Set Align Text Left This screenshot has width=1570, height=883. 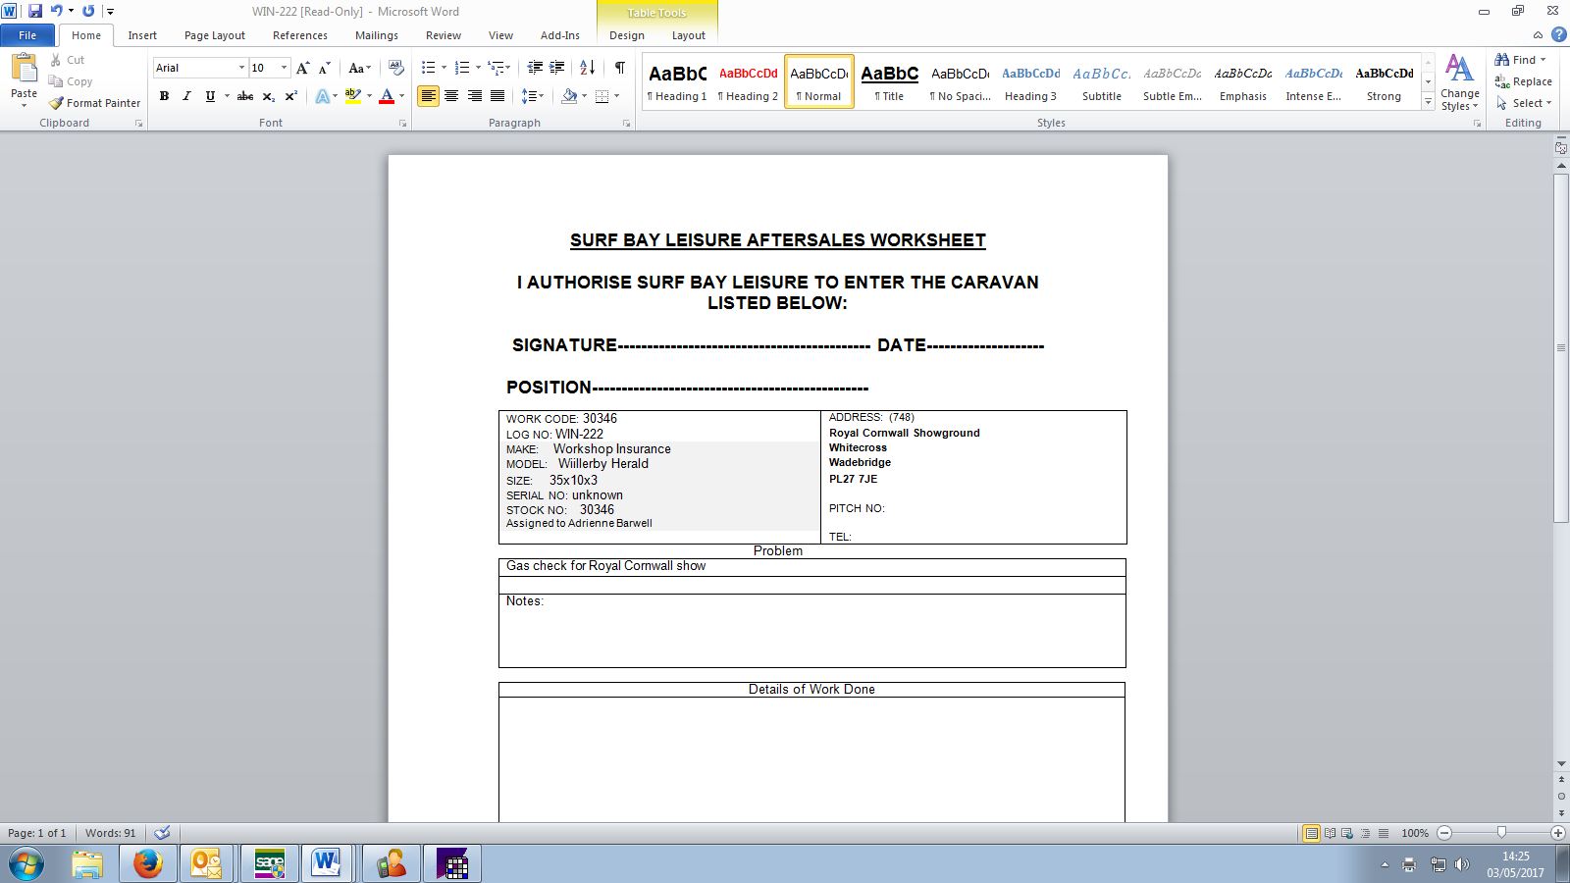(x=428, y=96)
